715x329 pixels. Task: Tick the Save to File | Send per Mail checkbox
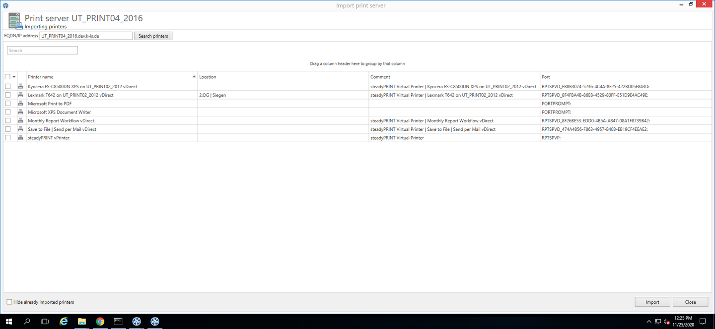click(x=8, y=129)
